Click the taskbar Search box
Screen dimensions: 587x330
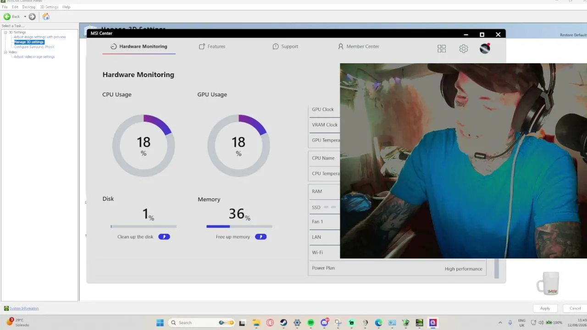(202, 323)
